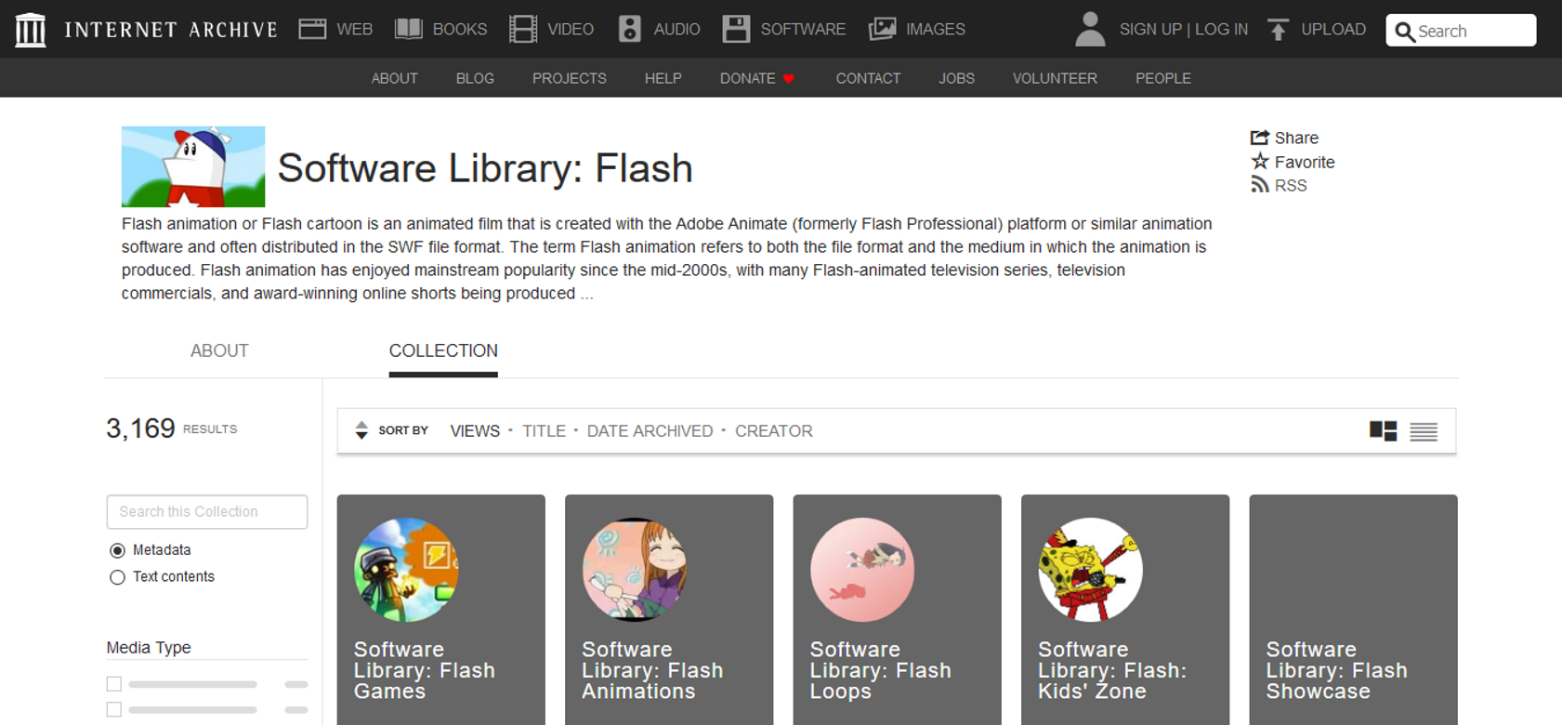Toggle sort order arrows icon
The image size is (1562, 725).
click(361, 430)
